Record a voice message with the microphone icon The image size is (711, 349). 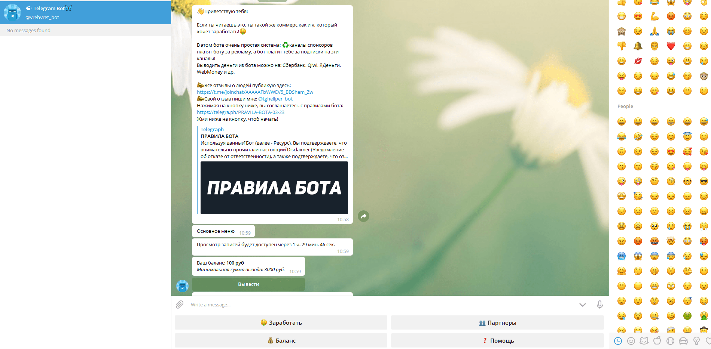[x=600, y=305]
